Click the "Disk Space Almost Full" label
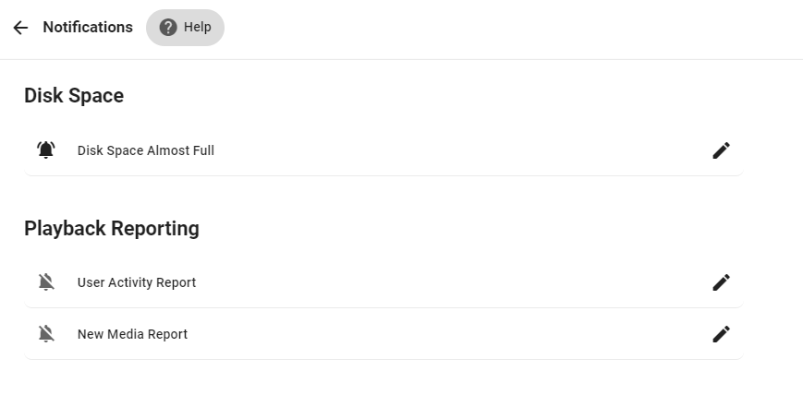This screenshot has width=803, height=395. click(x=146, y=150)
